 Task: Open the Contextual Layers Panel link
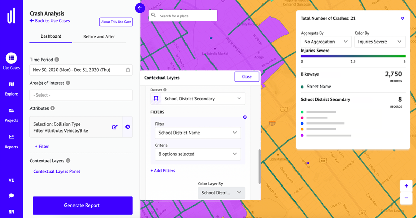coord(57,171)
